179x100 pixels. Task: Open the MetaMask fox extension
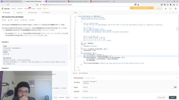(x=165, y=5)
